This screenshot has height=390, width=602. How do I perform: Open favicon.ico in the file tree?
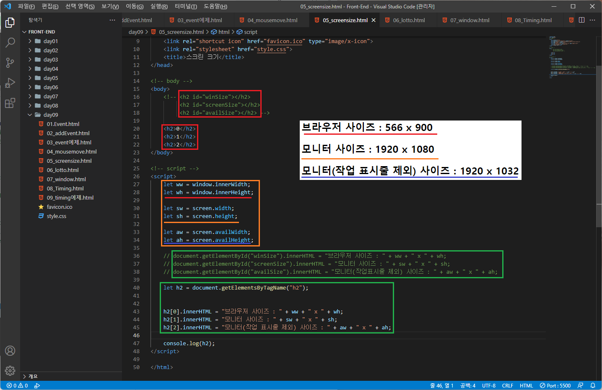[60, 207]
